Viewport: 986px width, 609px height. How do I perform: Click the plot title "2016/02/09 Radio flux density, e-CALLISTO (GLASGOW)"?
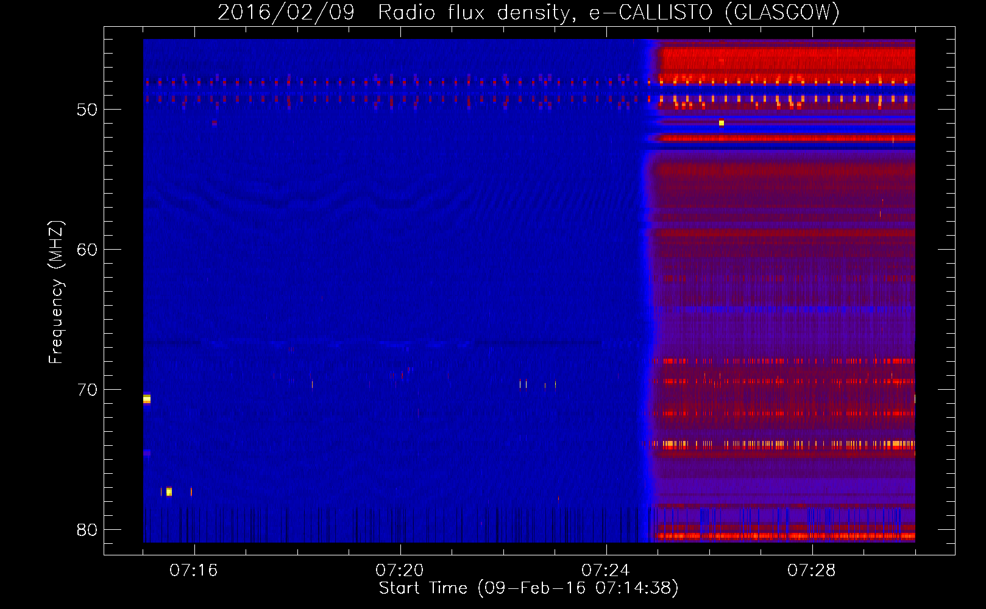click(x=528, y=12)
